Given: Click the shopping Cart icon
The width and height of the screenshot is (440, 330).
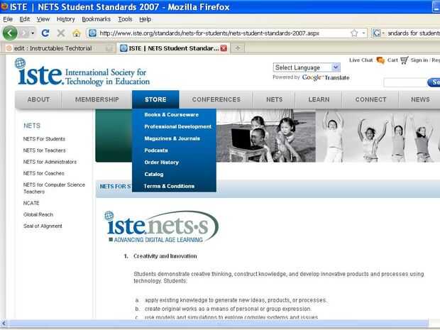Looking at the screenshot, I should pyautogui.click(x=404, y=60).
